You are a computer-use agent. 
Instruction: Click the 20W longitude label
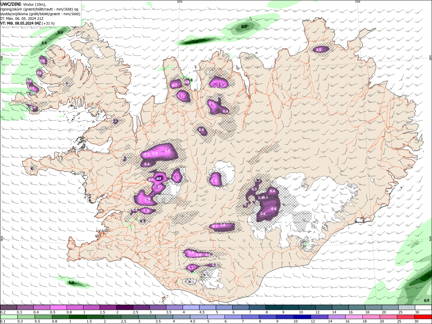180,2
